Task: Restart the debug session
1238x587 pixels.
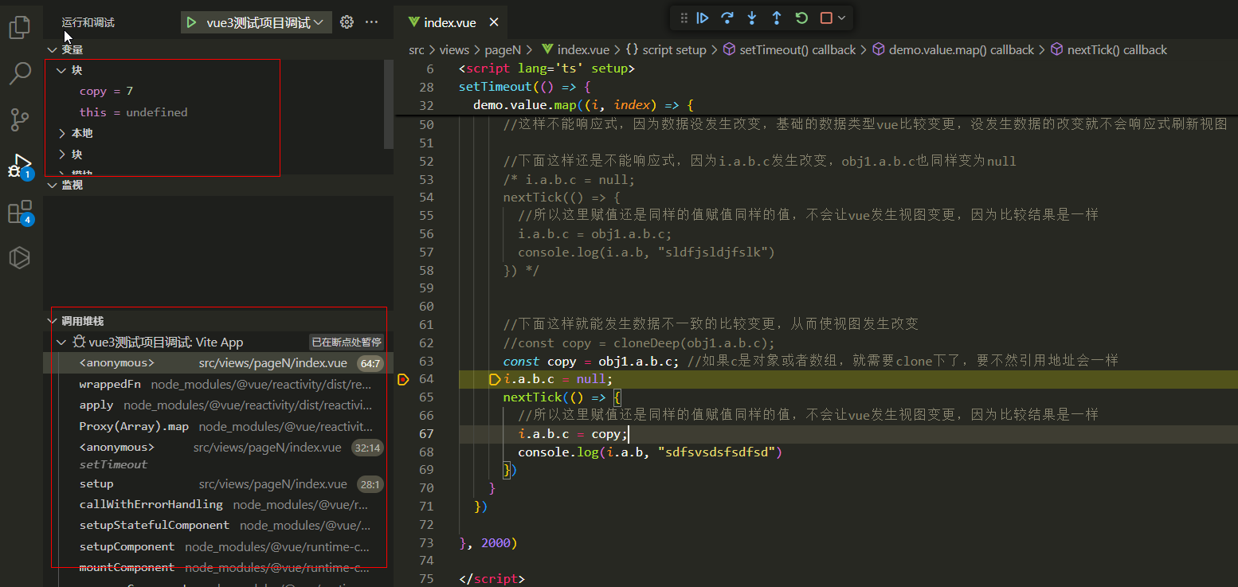Action: [x=801, y=18]
